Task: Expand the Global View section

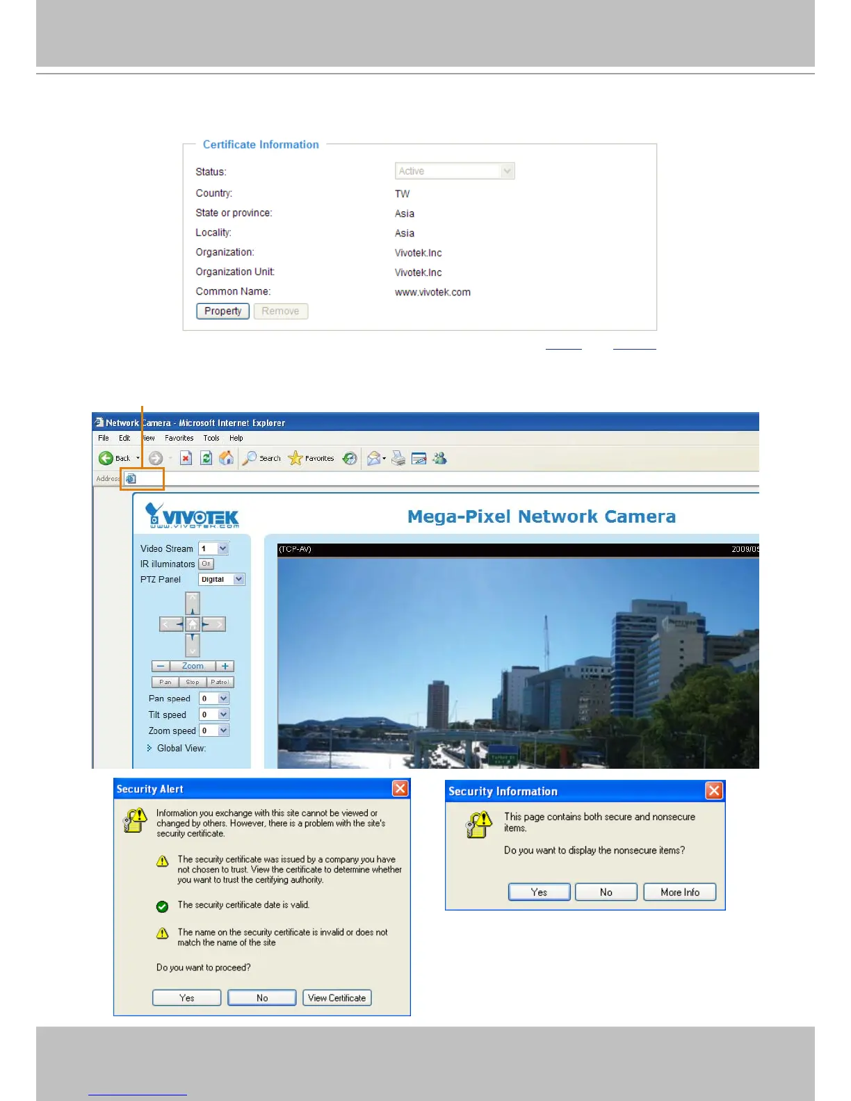Action: click(x=177, y=749)
